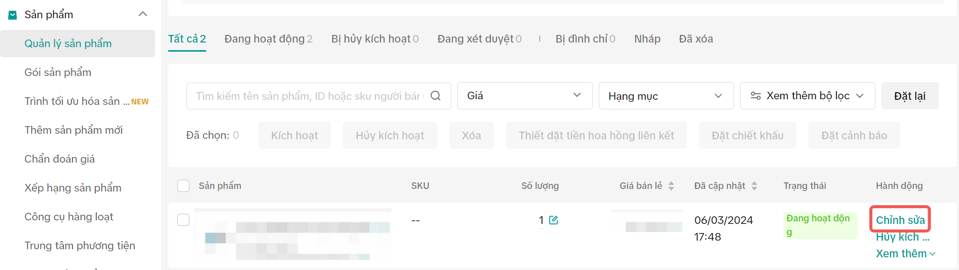The width and height of the screenshot is (959, 270).
Task: Go to Thêm sản phẩm mới
Action: [73, 130]
